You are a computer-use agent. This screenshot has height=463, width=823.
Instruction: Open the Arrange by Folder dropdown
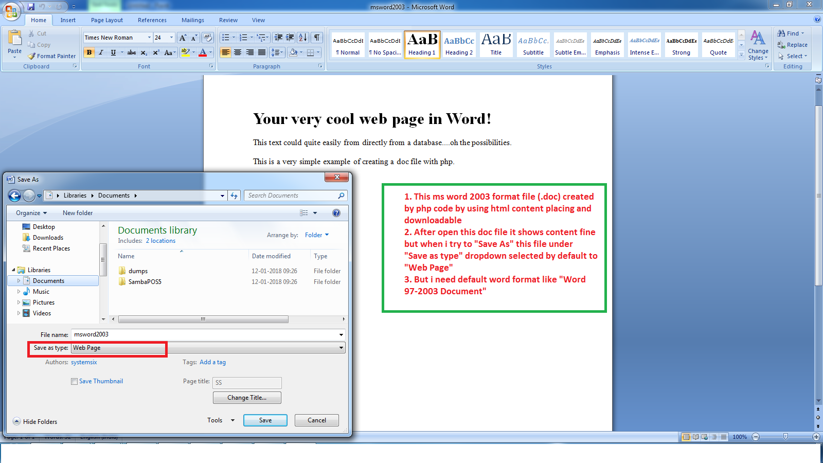pos(317,235)
